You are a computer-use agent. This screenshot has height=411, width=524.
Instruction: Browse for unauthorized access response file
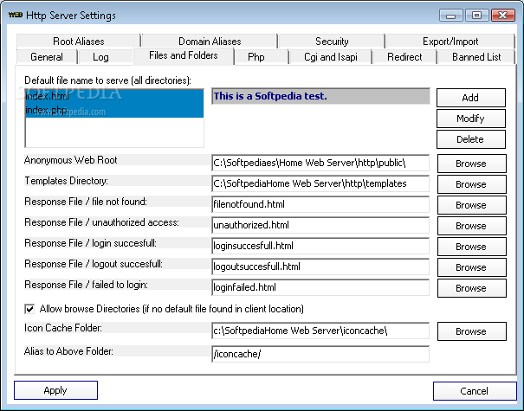click(471, 225)
